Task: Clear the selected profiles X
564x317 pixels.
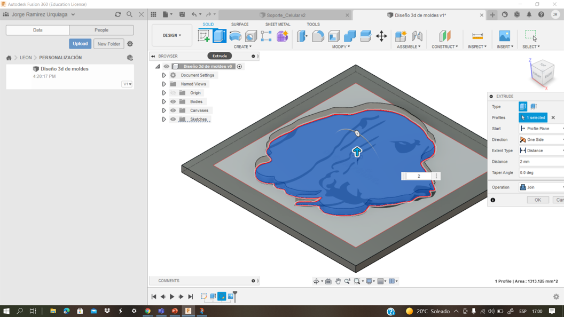Action: (x=553, y=117)
